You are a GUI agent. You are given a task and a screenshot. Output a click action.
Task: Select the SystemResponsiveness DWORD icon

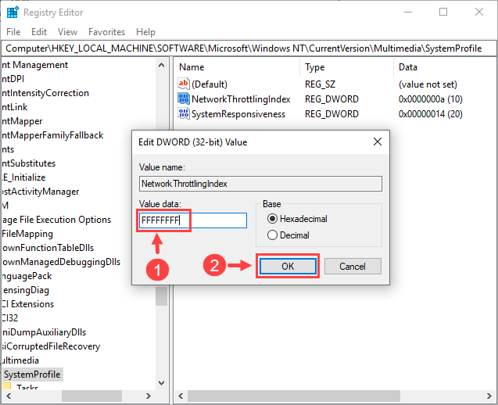[x=183, y=113]
